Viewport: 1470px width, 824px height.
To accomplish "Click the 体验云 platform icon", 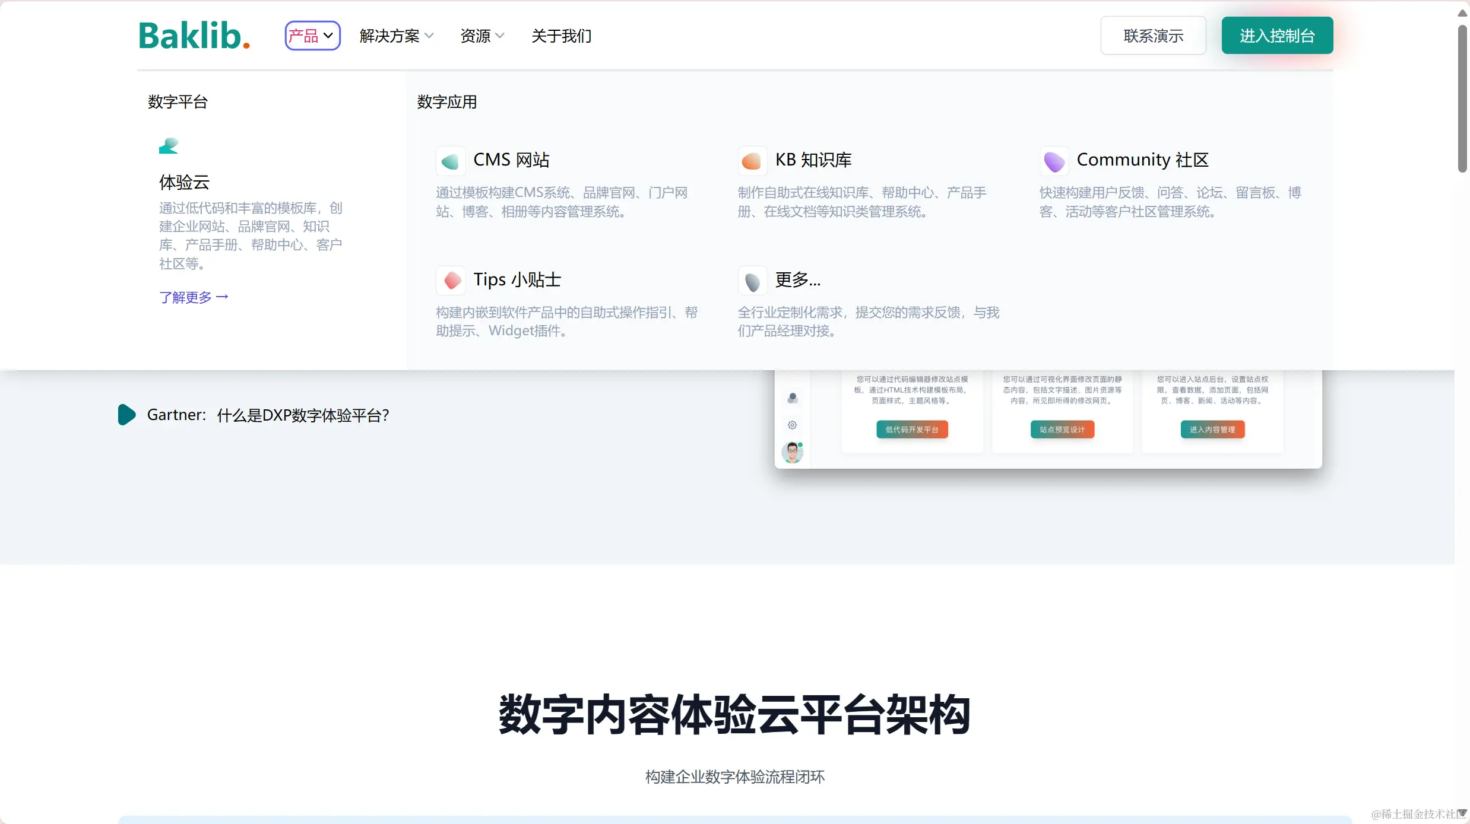I will [x=169, y=146].
